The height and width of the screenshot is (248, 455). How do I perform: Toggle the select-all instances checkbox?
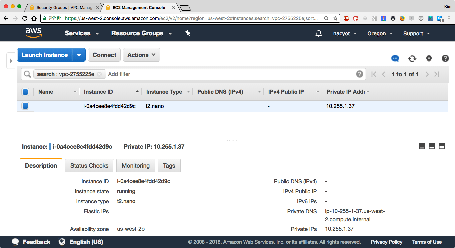tap(25, 92)
